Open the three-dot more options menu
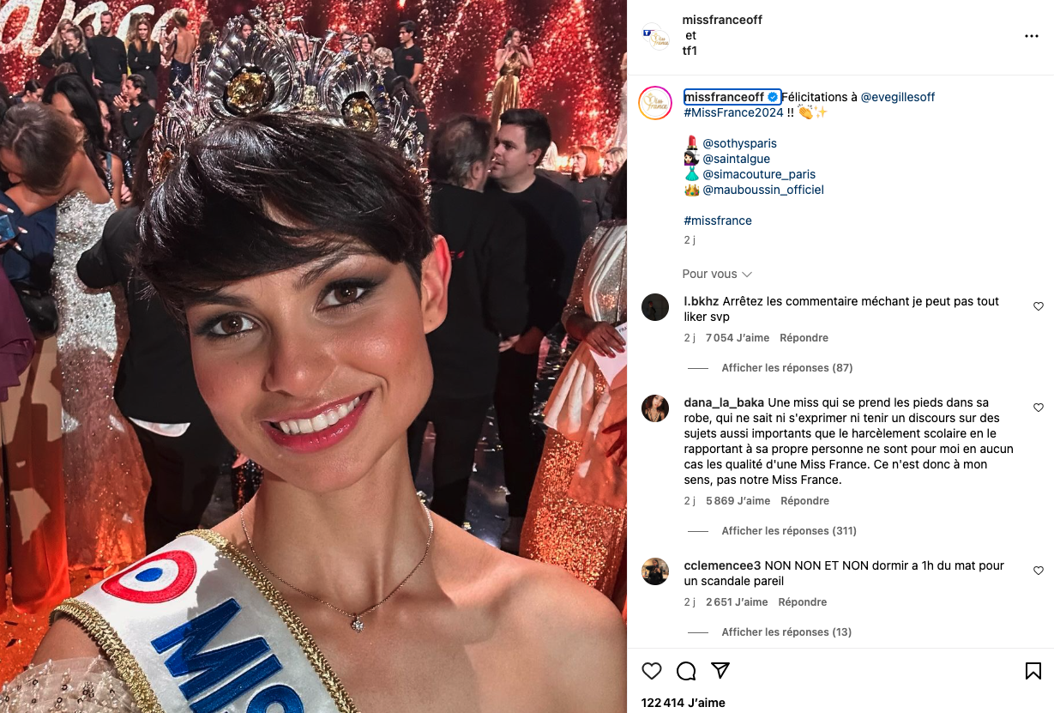Viewport: 1054px width, 713px height. tap(1032, 36)
